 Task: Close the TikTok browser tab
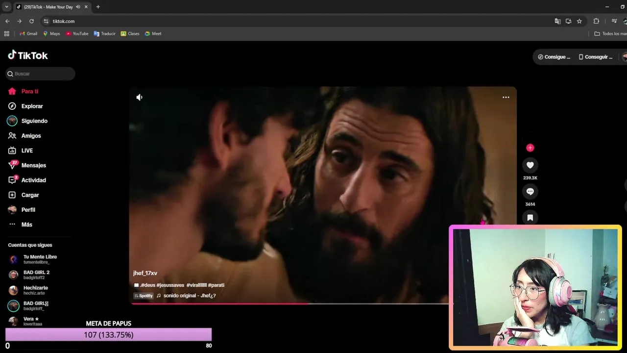coord(86,7)
